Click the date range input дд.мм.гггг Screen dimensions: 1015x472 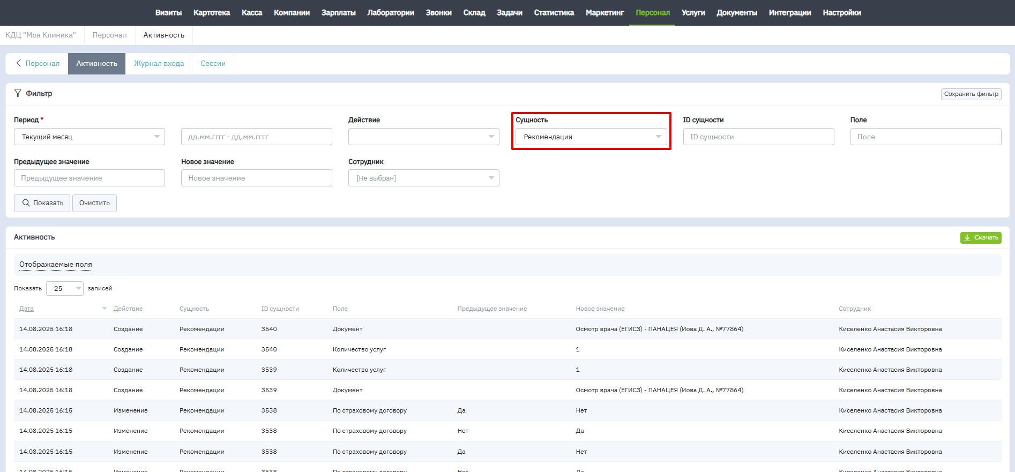[x=257, y=137]
